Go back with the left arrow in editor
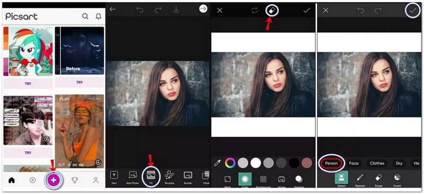 click(x=112, y=10)
